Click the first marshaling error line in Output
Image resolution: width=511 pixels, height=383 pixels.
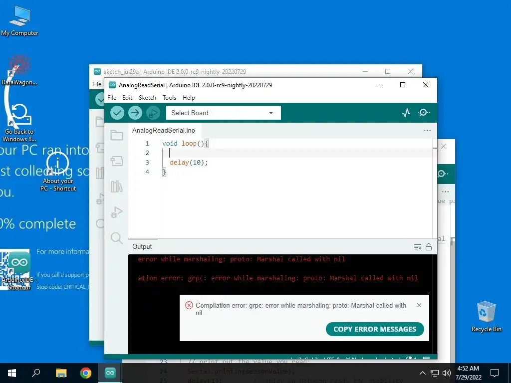241,259
